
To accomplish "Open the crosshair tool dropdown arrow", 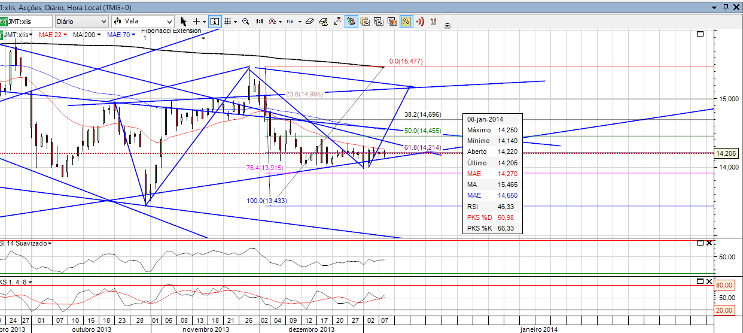I will click(204, 21).
